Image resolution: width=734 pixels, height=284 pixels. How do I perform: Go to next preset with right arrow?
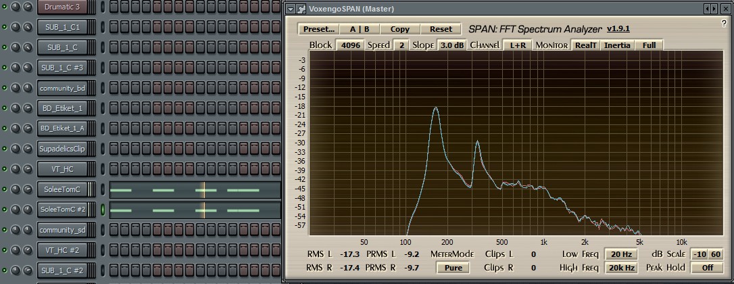click(x=714, y=9)
